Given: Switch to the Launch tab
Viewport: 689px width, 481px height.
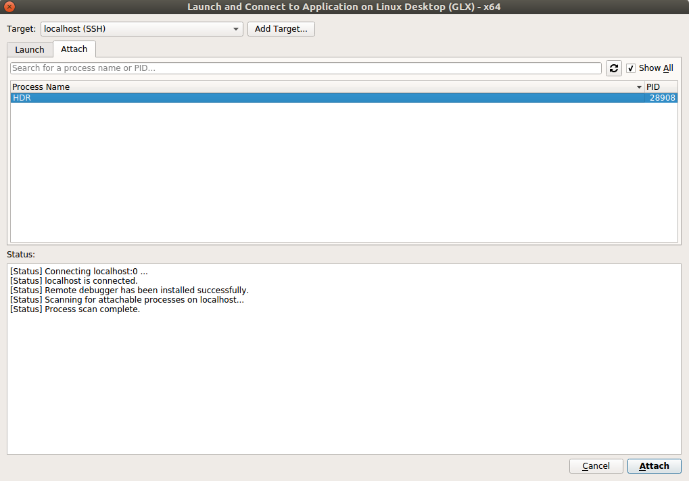Looking at the screenshot, I should [30, 49].
